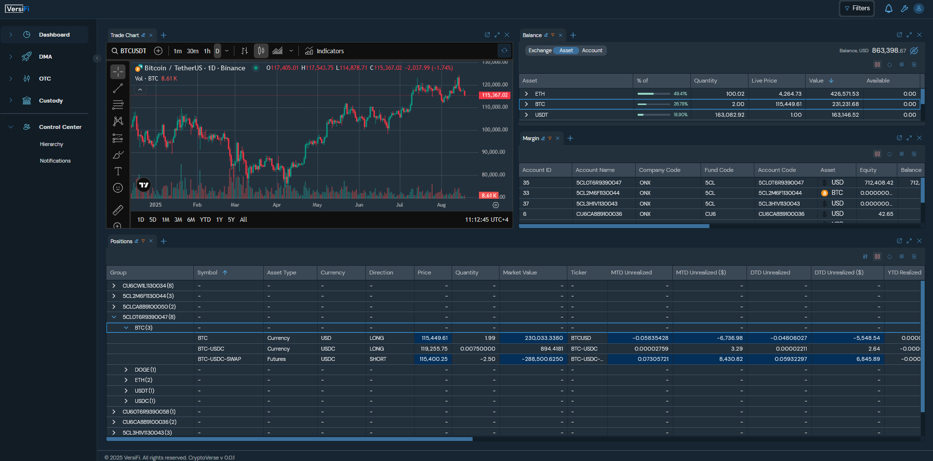Click the BTCUSDT symbol search field

coord(133,51)
